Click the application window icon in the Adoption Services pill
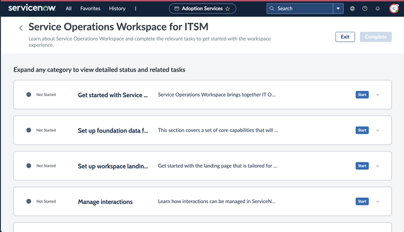 [x=177, y=9]
